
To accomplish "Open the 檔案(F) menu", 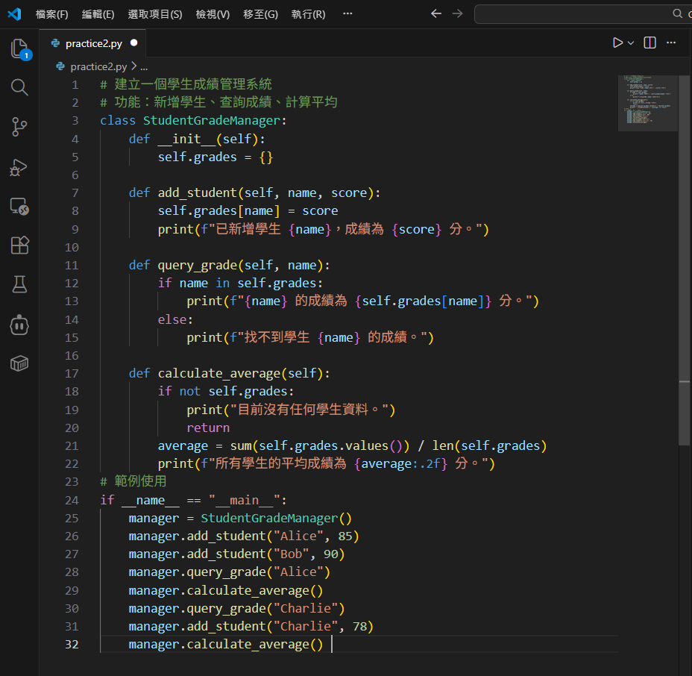I will click(x=51, y=14).
